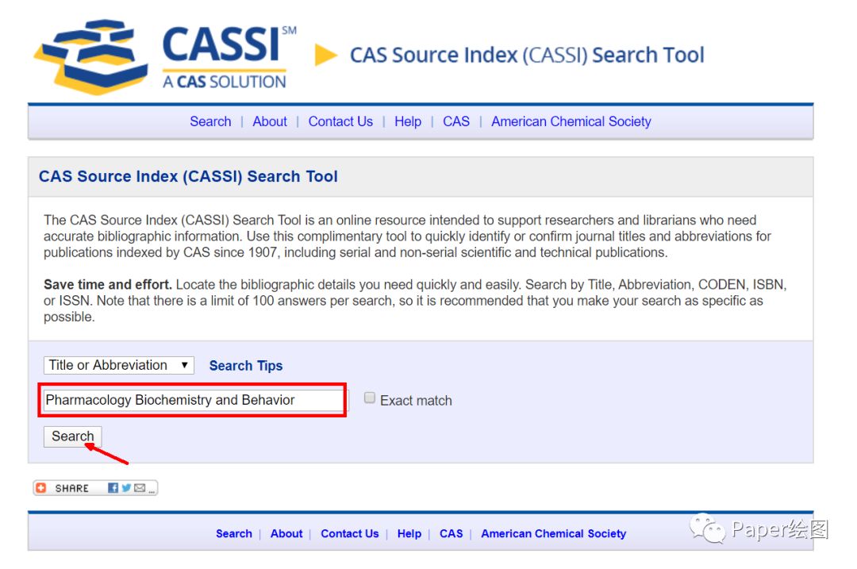Open the Title or Abbreviation dropdown
857x569 pixels.
tap(118, 365)
